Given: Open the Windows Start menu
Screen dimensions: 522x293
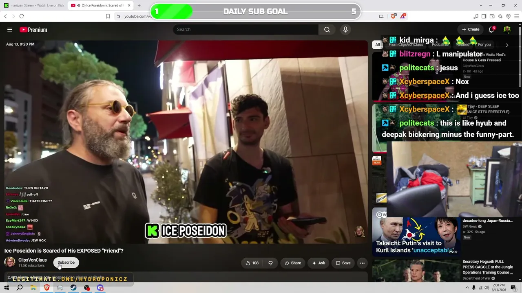Looking at the screenshot, I should point(6,288).
